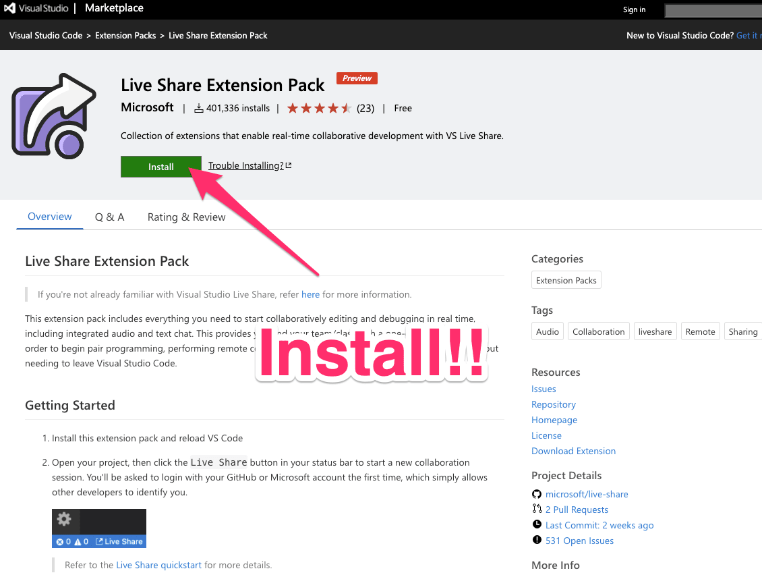Open the (23) reviews count
Viewport: 762px width, 575px height.
click(365, 109)
